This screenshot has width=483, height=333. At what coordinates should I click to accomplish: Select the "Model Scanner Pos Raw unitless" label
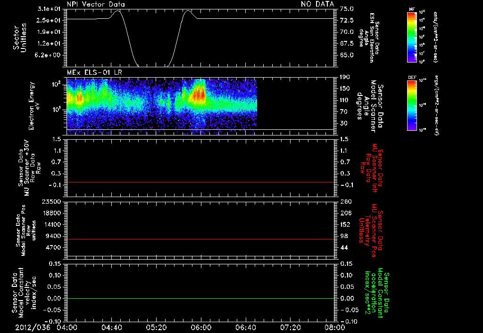[x=26, y=230]
